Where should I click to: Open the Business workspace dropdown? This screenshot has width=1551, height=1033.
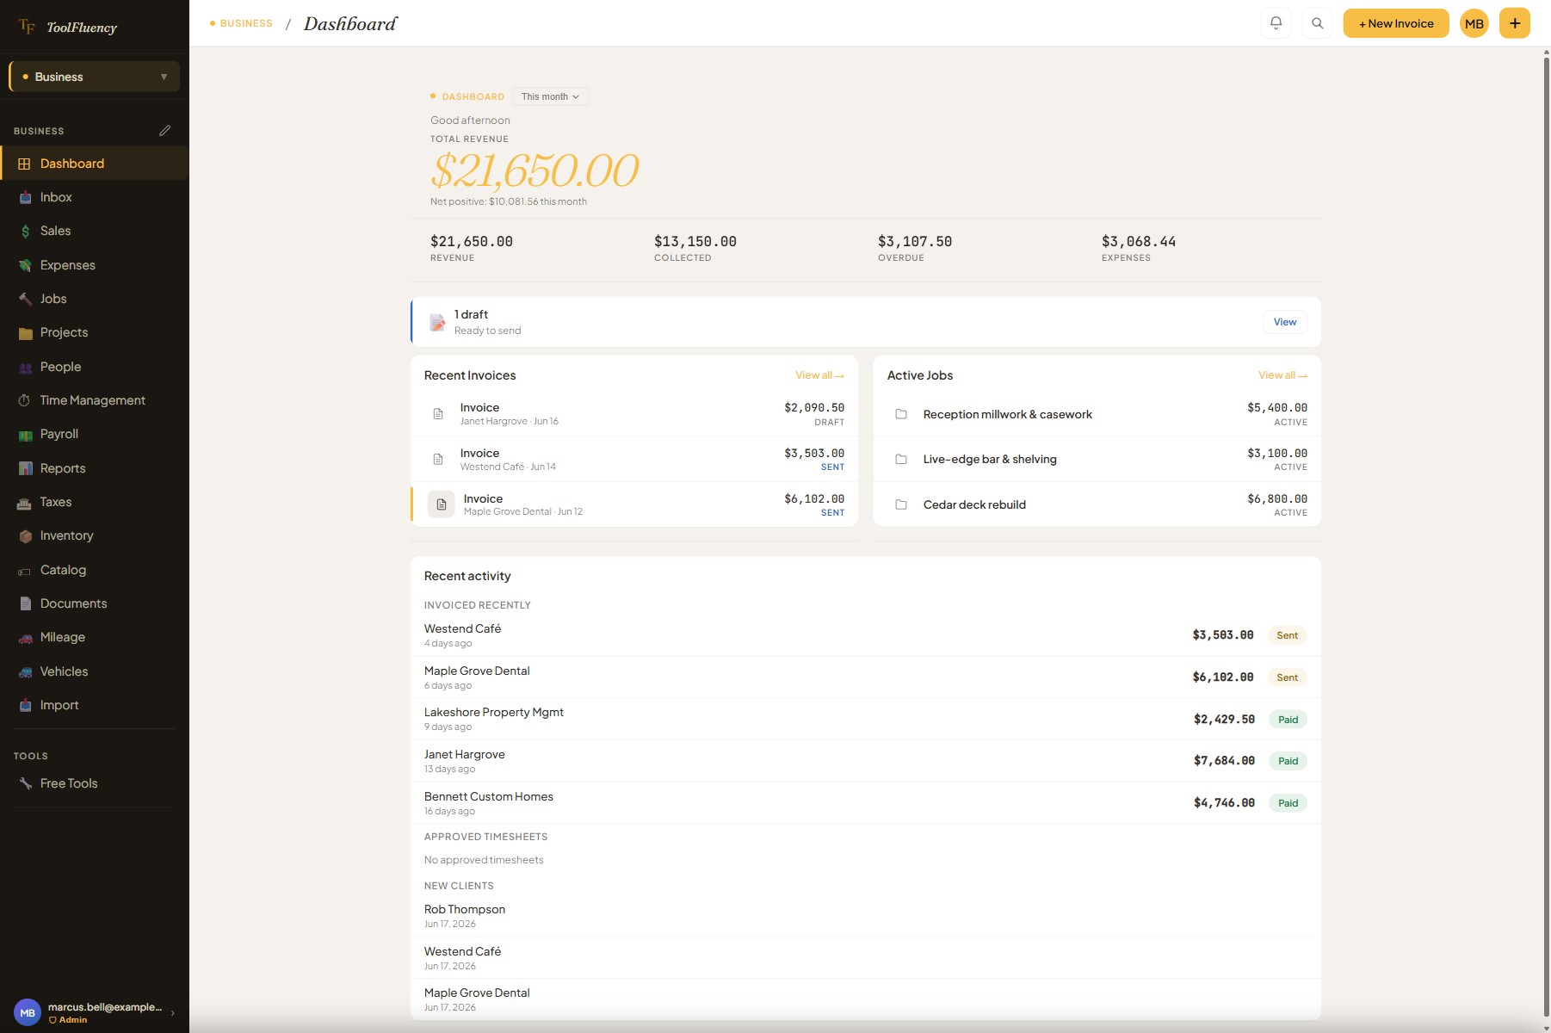tap(95, 77)
